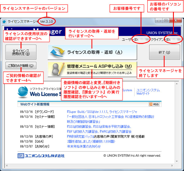184x171 pixels.
Task: Open the ユニオンシステム Webサイト link
Action: pos(148,92)
